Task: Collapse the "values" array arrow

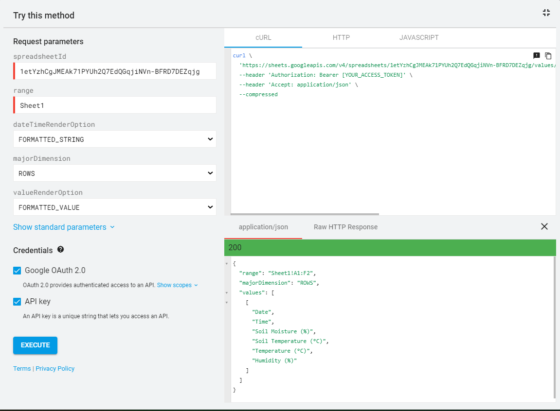Action: [x=226, y=292]
